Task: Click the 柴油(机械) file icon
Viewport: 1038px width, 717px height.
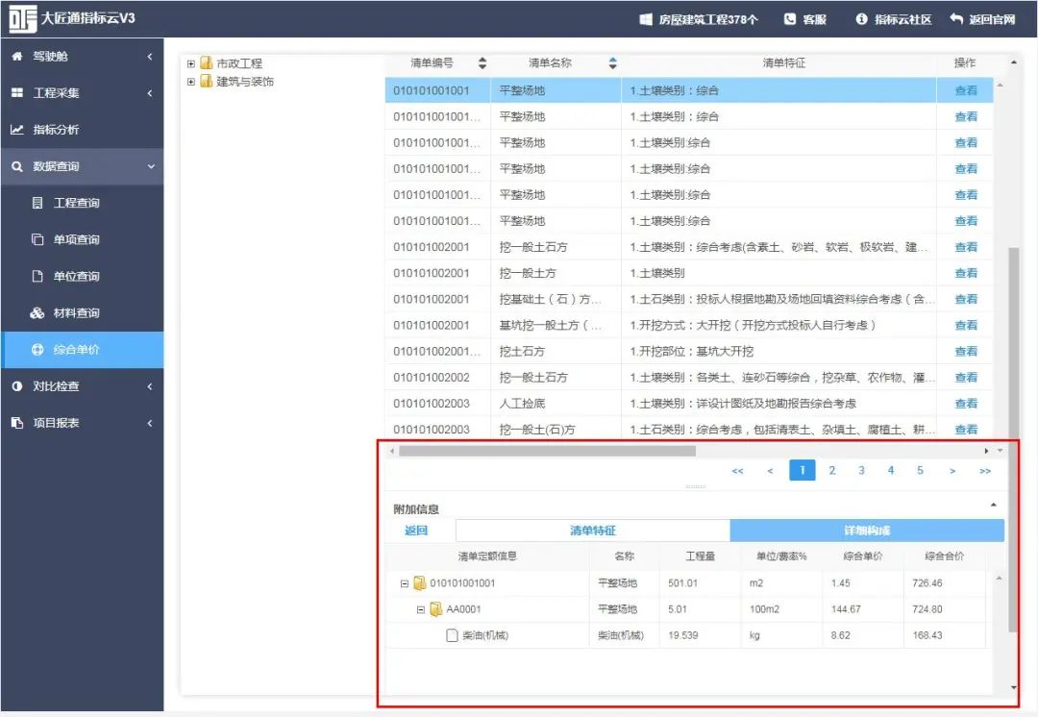Action: click(x=452, y=635)
